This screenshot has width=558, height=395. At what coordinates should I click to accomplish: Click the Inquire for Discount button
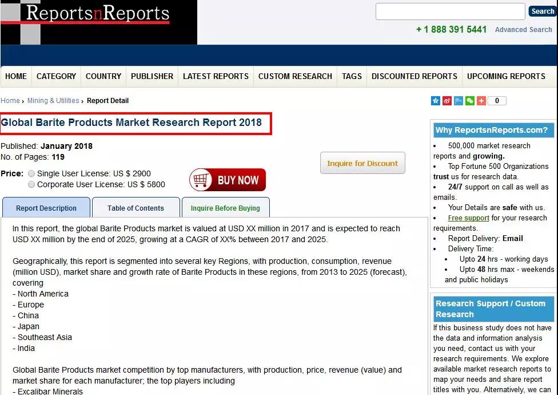(x=362, y=163)
